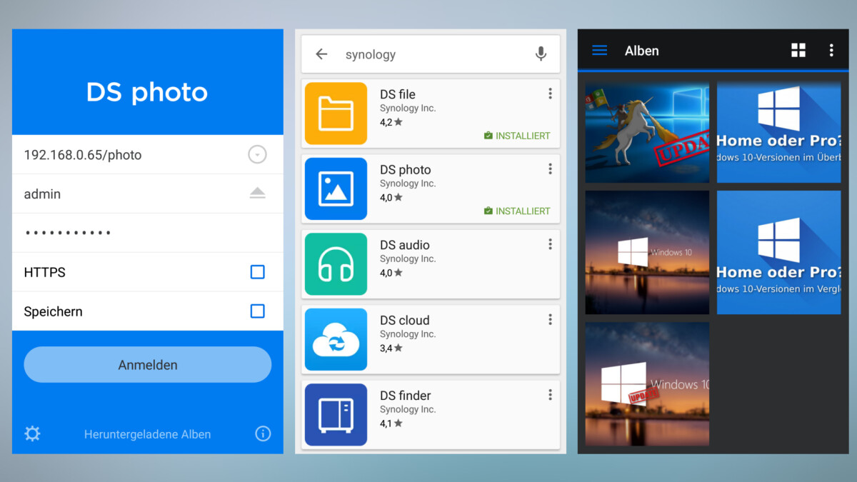The image size is (857, 482).
Task: Open the hamburger menu in Alben screen
Action: (x=599, y=50)
